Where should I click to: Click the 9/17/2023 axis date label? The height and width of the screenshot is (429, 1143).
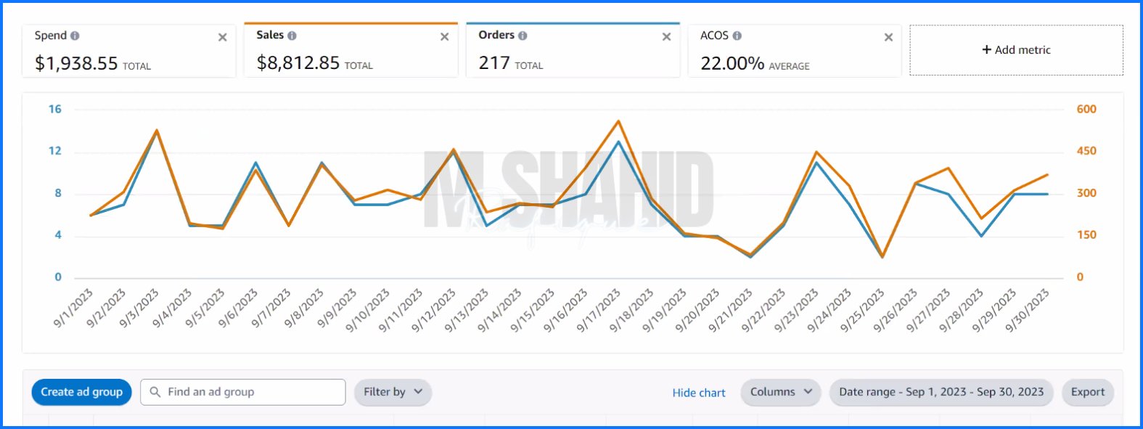(599, 310)
